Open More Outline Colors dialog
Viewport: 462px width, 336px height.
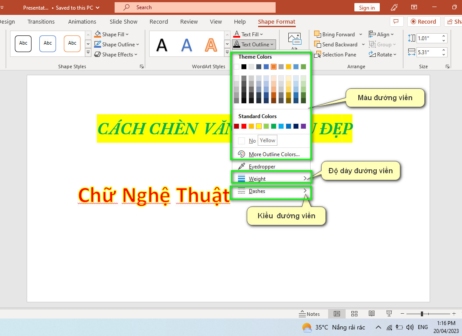[x=271, y=154]
